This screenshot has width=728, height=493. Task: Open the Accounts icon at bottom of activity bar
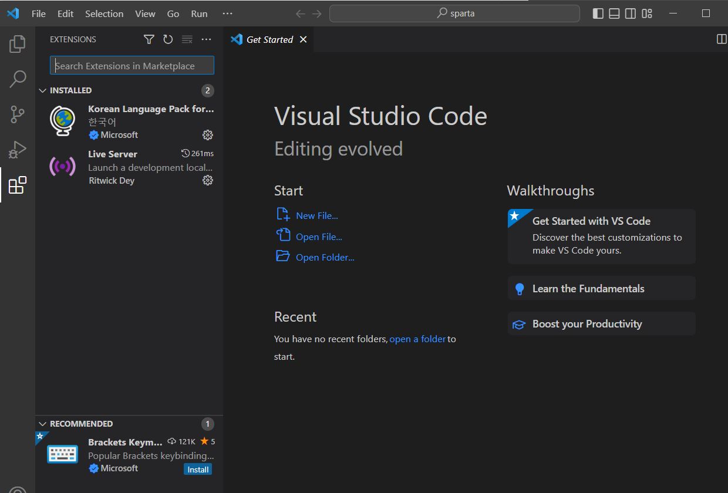pyautogui.click(x=18, y=490)
